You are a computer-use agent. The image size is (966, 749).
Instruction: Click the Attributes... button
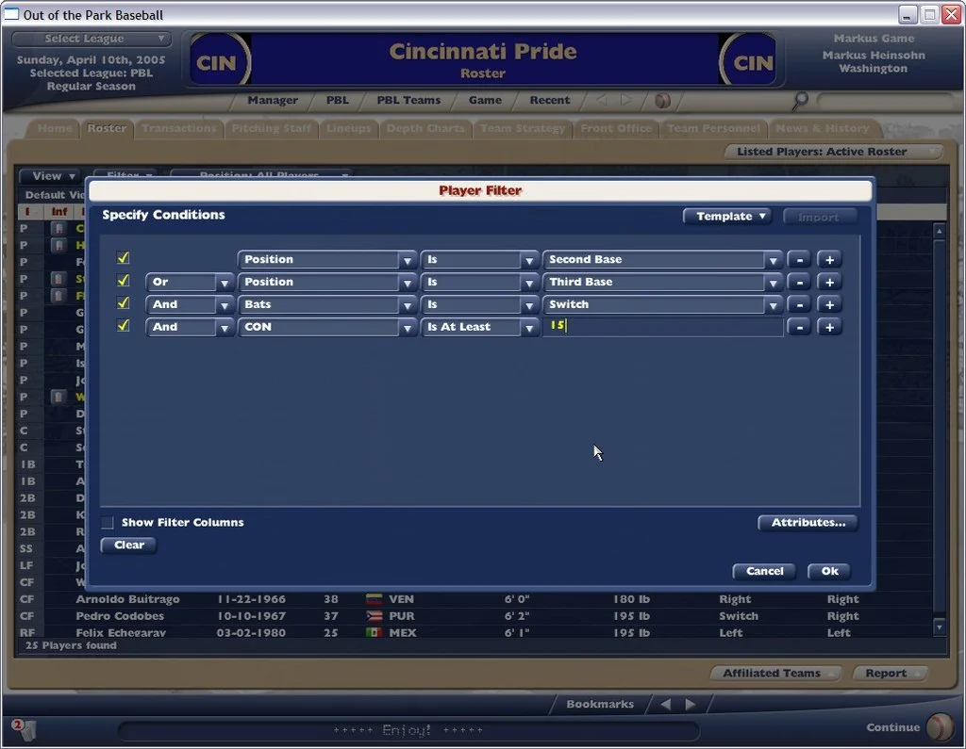coord(808,522)
